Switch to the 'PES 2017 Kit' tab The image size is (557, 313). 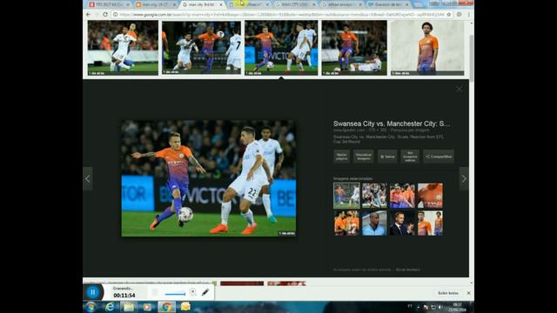(x=109, y=4)
